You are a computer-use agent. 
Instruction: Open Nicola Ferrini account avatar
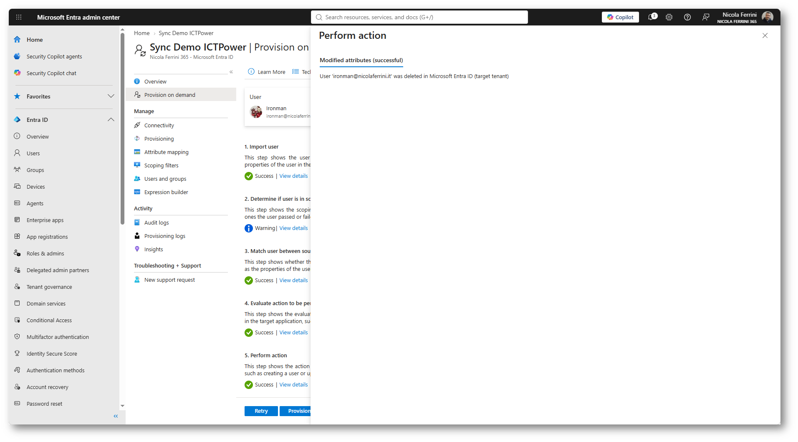pos(767,17)
